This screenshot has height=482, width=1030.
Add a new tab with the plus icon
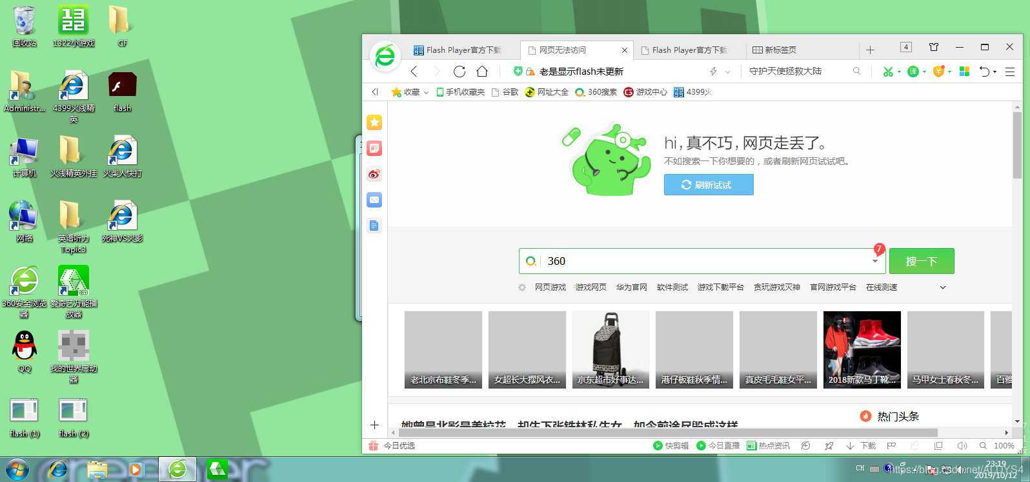pos(870,50)
